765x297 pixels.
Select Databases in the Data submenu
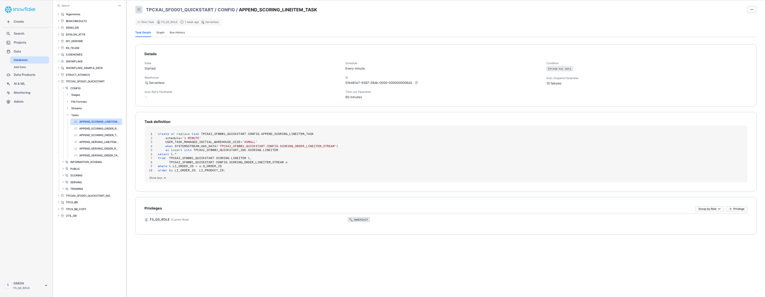coord(30,60)
